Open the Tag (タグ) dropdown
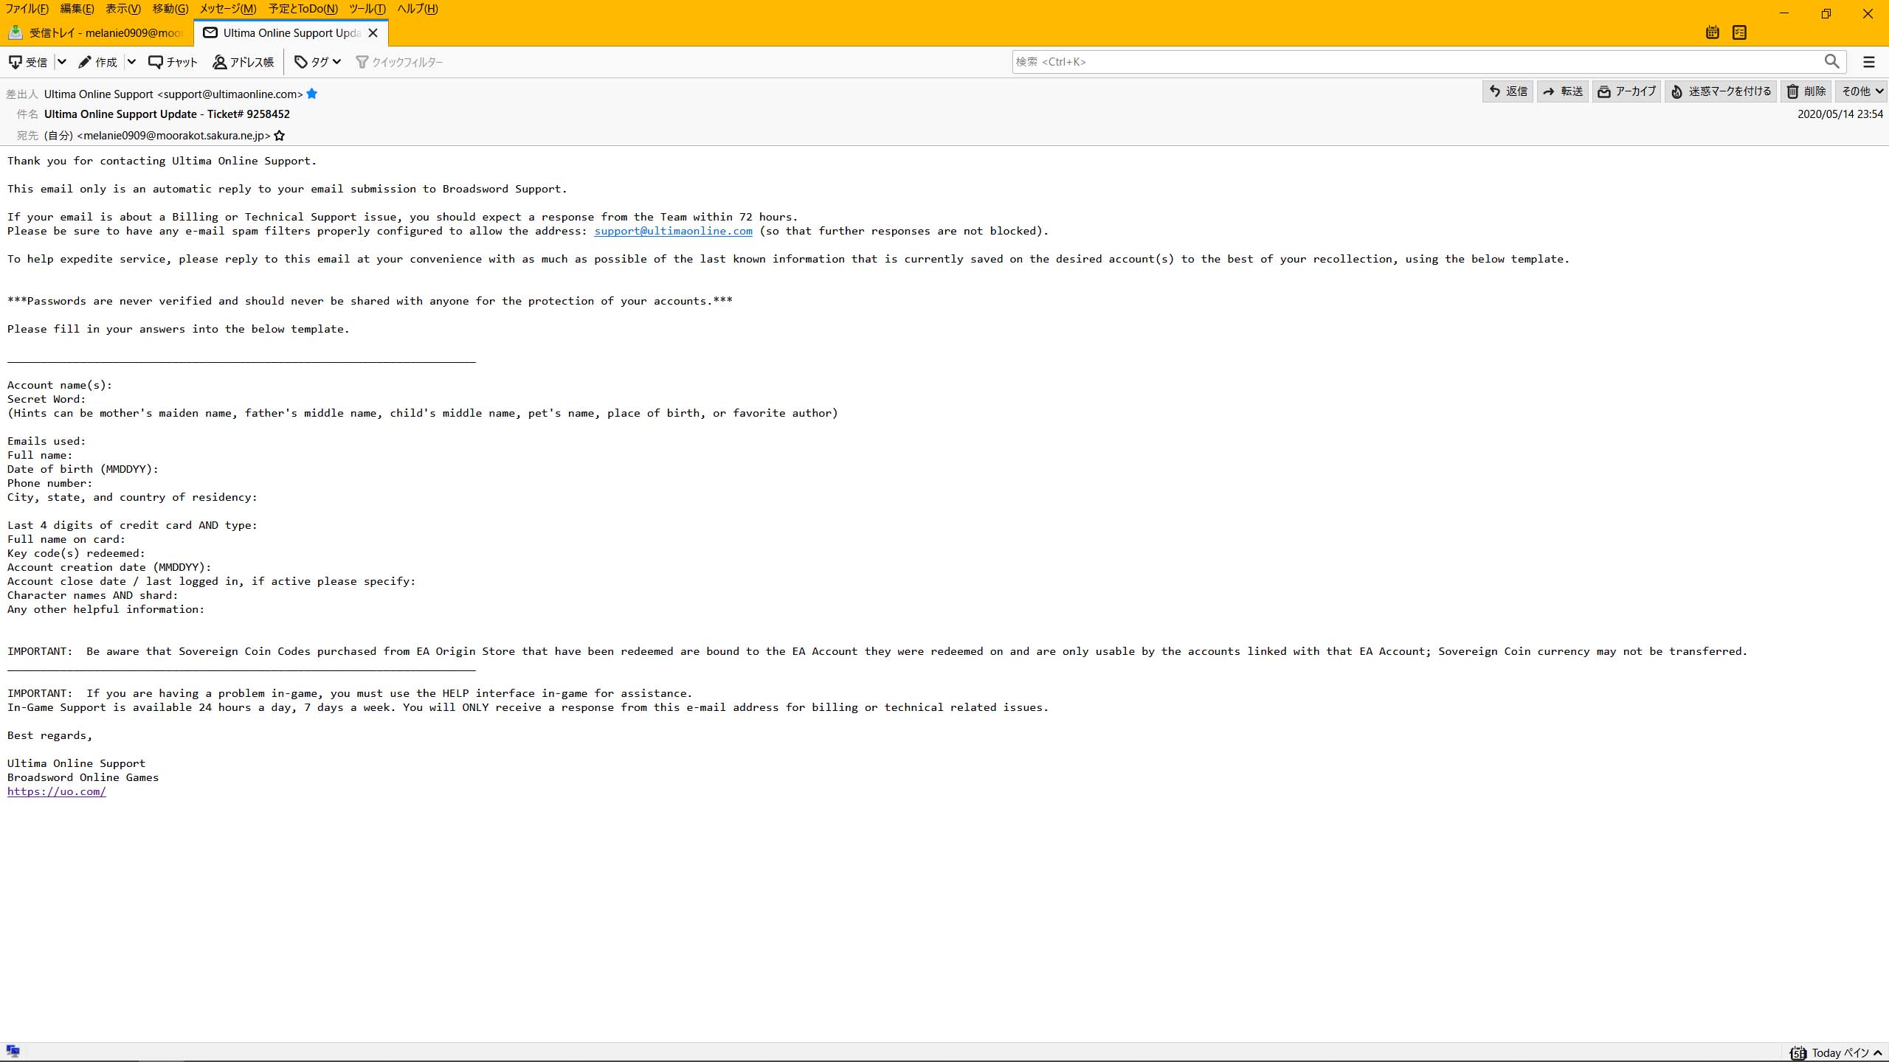Screen dimensions: 1889x1062 pyautogui.click(x=317, y=62)
